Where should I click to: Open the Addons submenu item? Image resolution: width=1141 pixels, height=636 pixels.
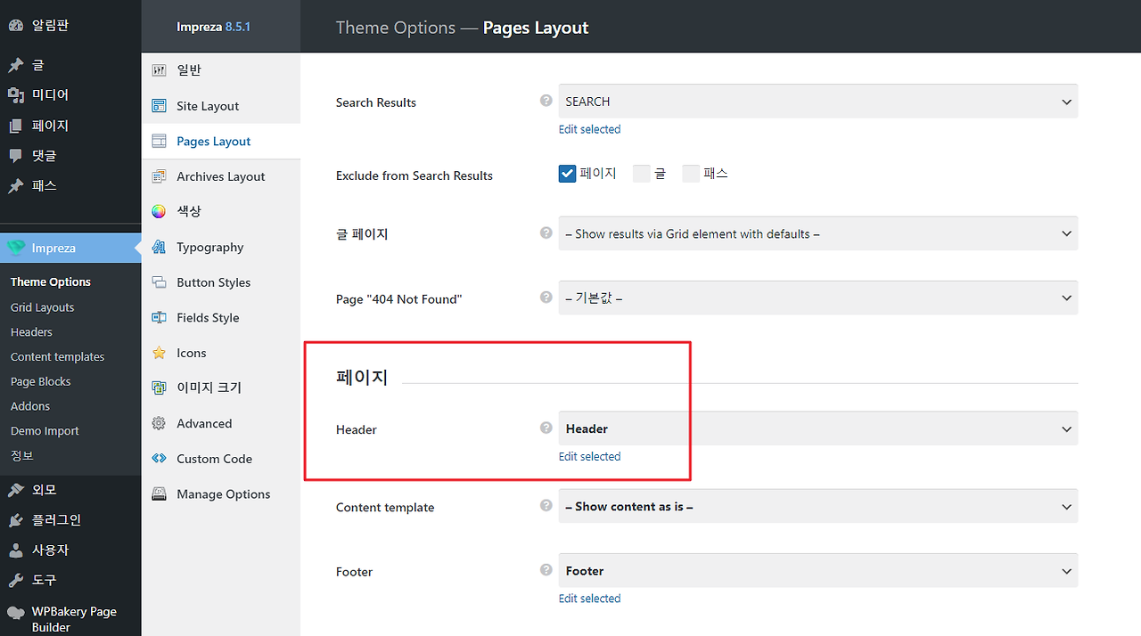(x=30, y=405)
